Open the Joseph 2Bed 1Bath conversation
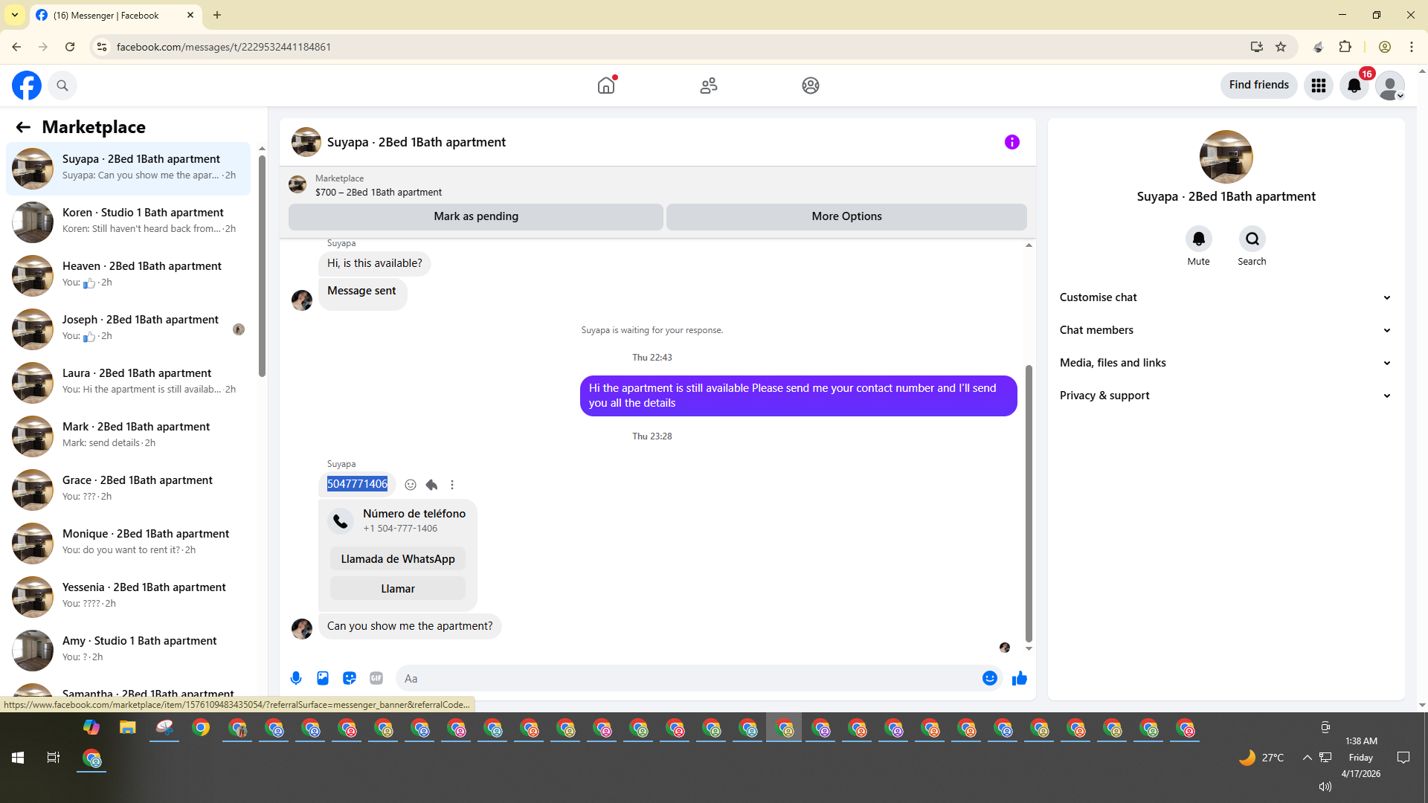Screen dimensions: 1428x803 tap(129, 329)
